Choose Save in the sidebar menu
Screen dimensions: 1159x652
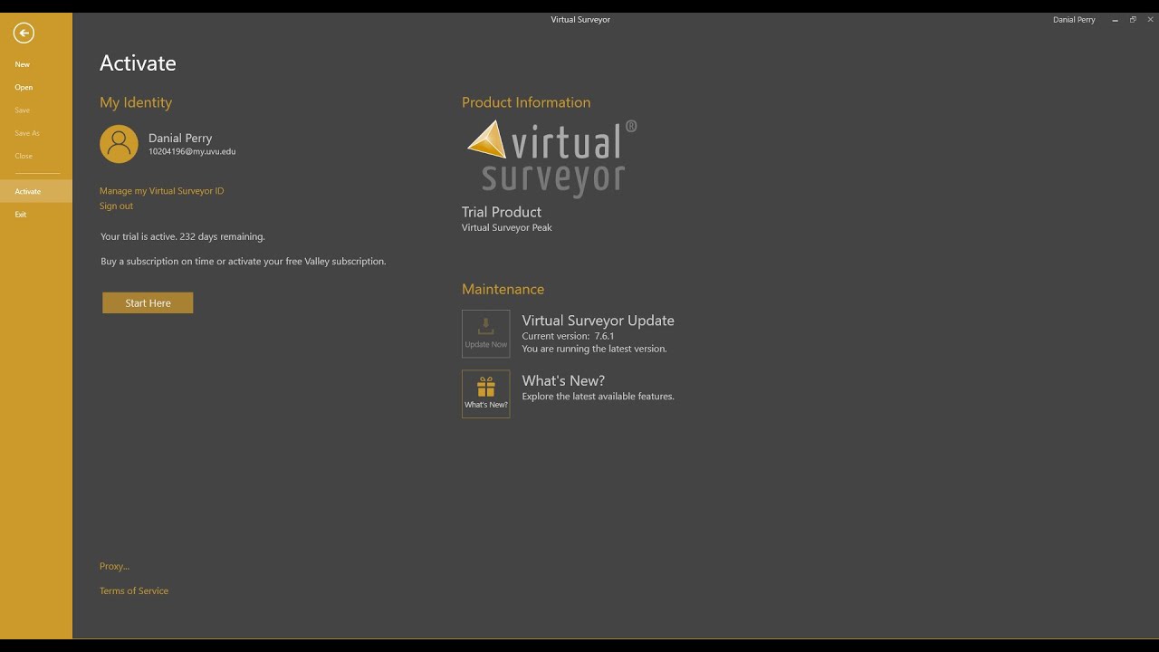22,110
